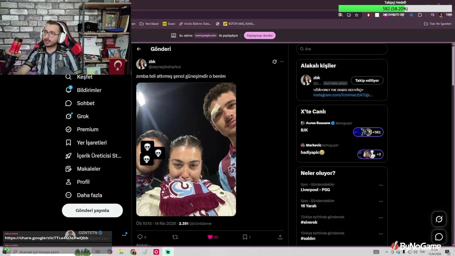Open Bildirimler notifications in the sidebar
The image size is (455, 256).
tap(84, 90)
